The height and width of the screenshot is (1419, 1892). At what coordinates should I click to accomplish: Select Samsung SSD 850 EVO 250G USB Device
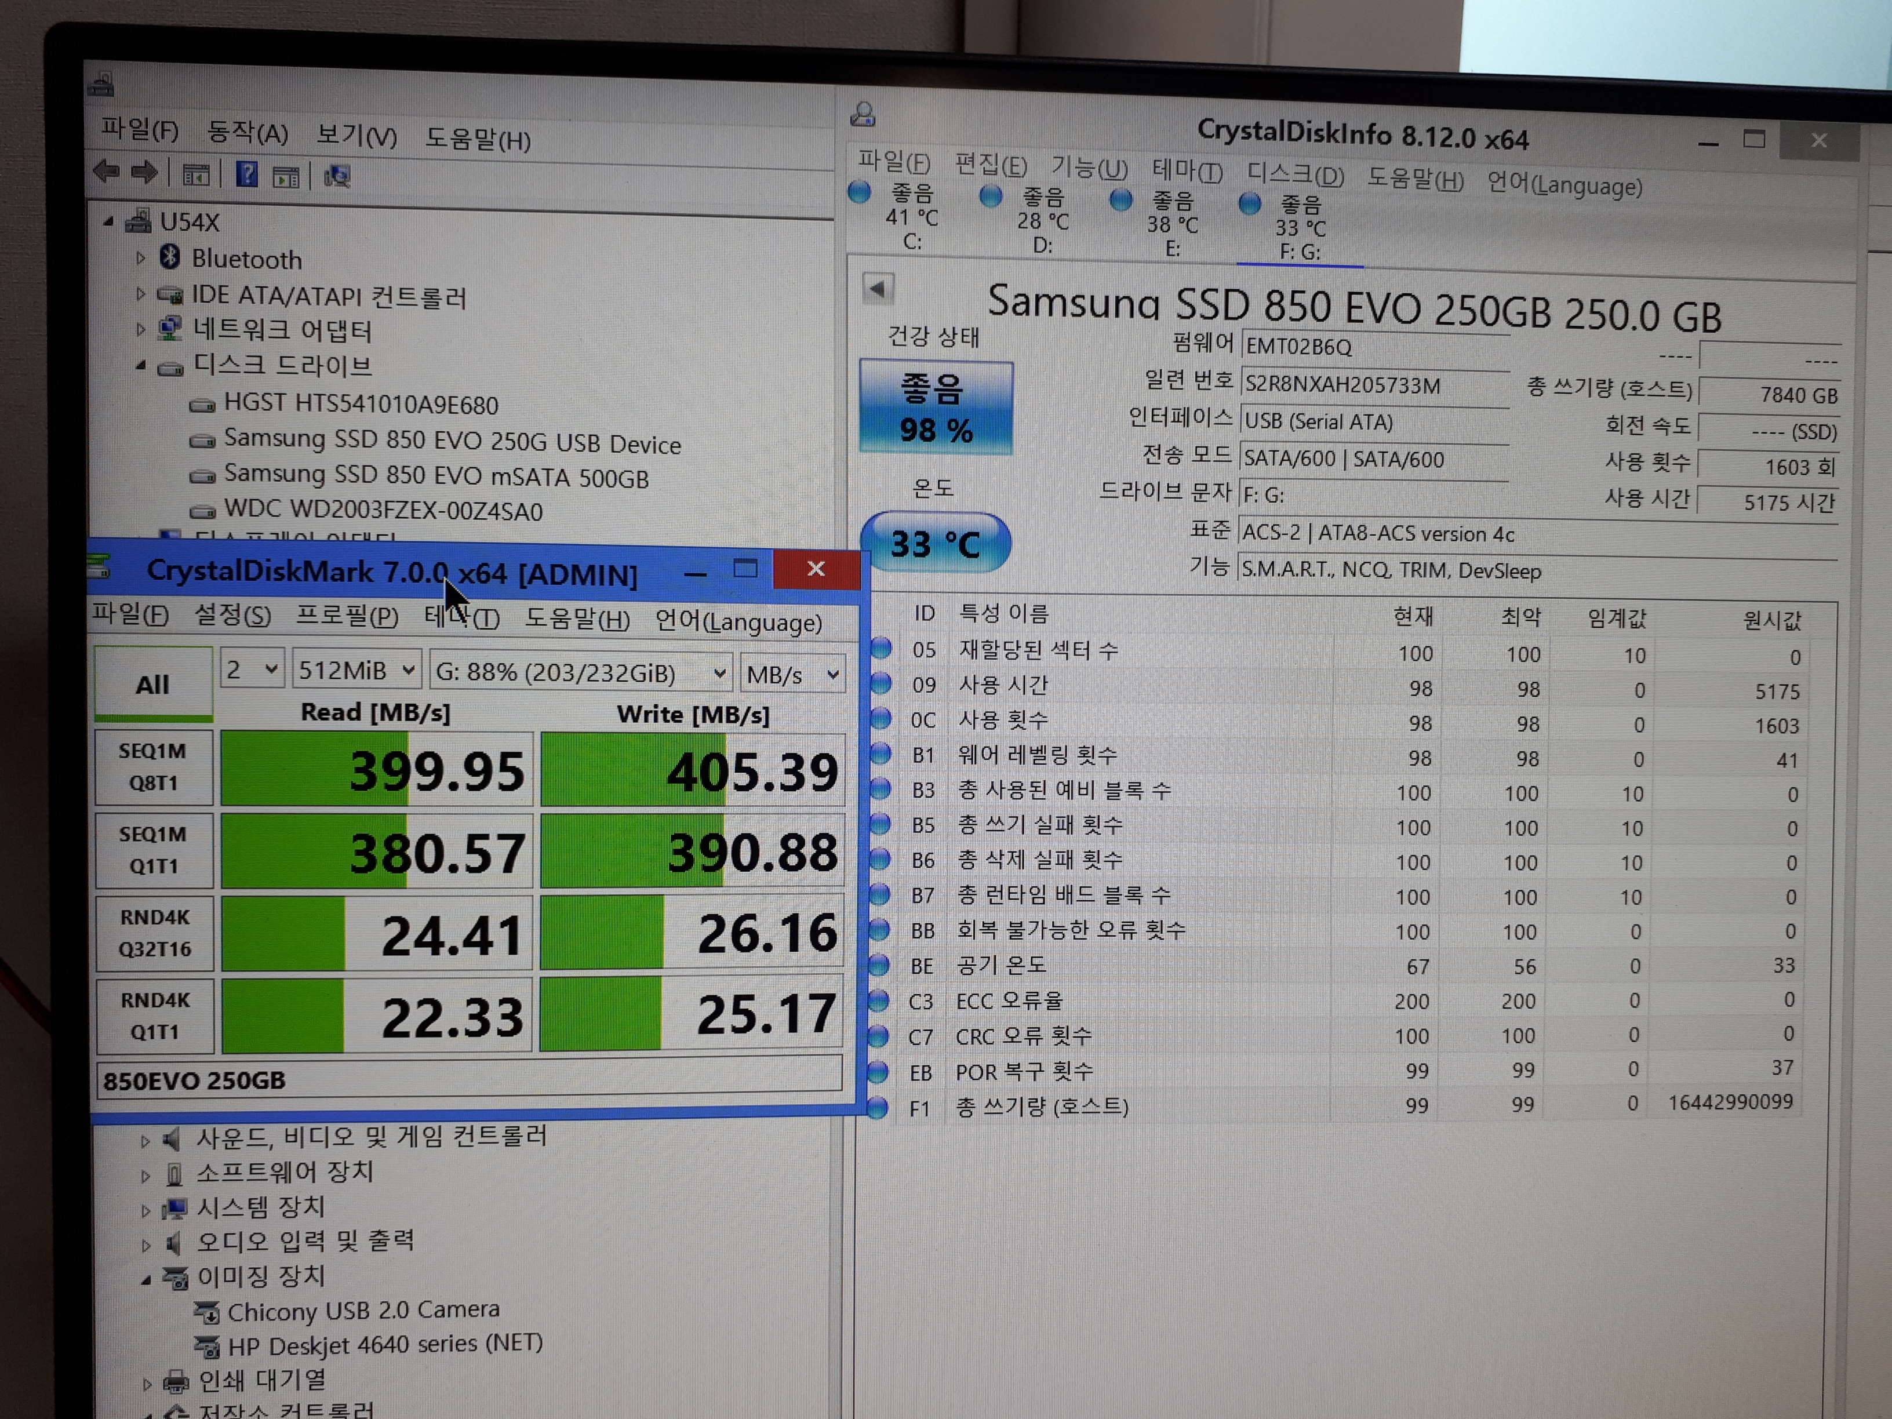coord(453,441)
